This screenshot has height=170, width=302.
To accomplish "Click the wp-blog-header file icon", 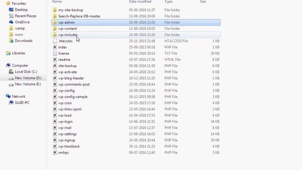I will click(55, 78).
